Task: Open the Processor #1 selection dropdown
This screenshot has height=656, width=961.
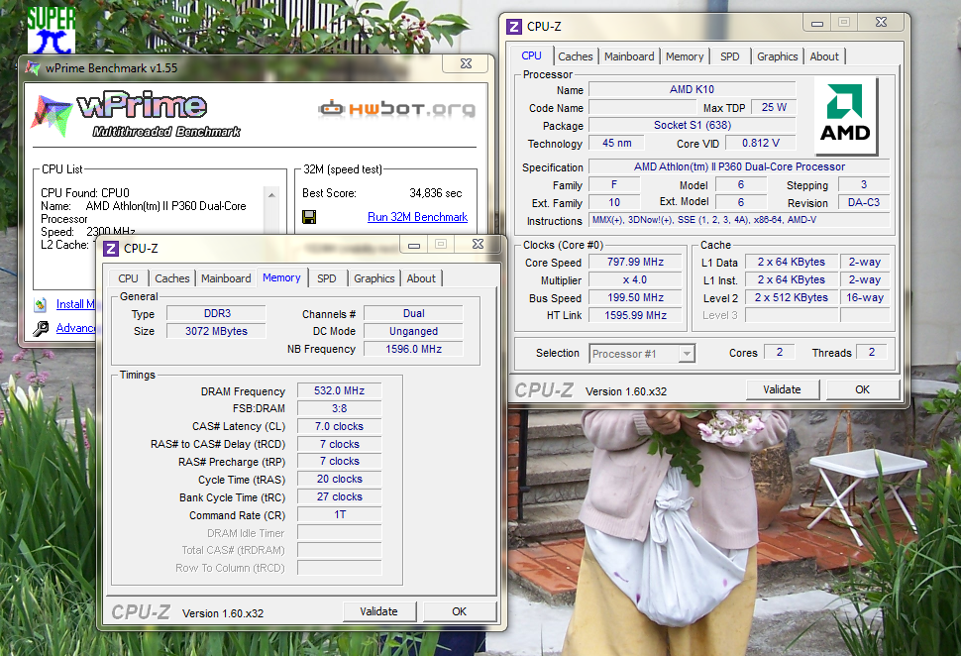Action: pyautogui.click(x=642, y=354)
